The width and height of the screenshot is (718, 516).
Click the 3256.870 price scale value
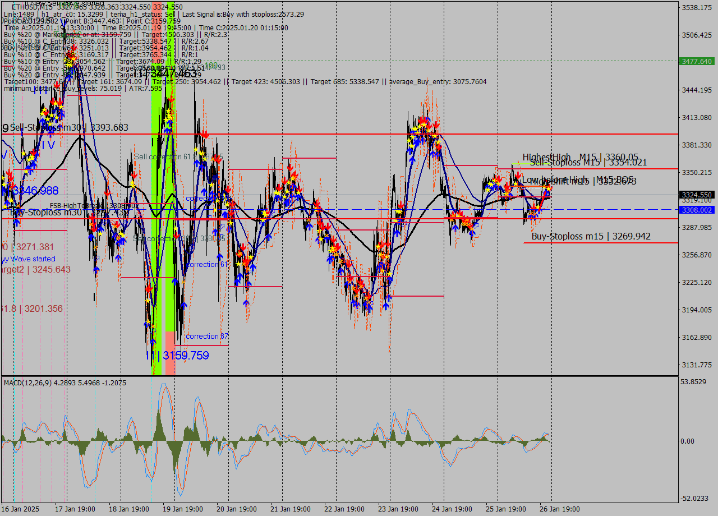pos(696,255)
